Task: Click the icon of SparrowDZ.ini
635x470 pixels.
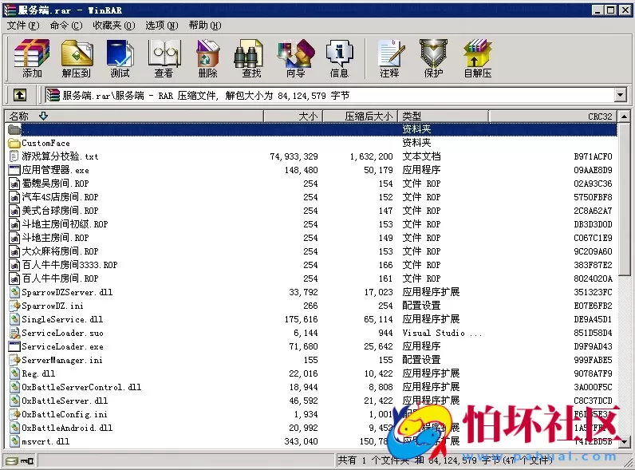Action: click(x=14, y=306)
